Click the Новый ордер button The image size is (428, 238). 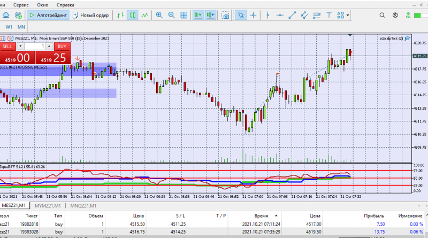pyautogui.click(x=91, y=15)
